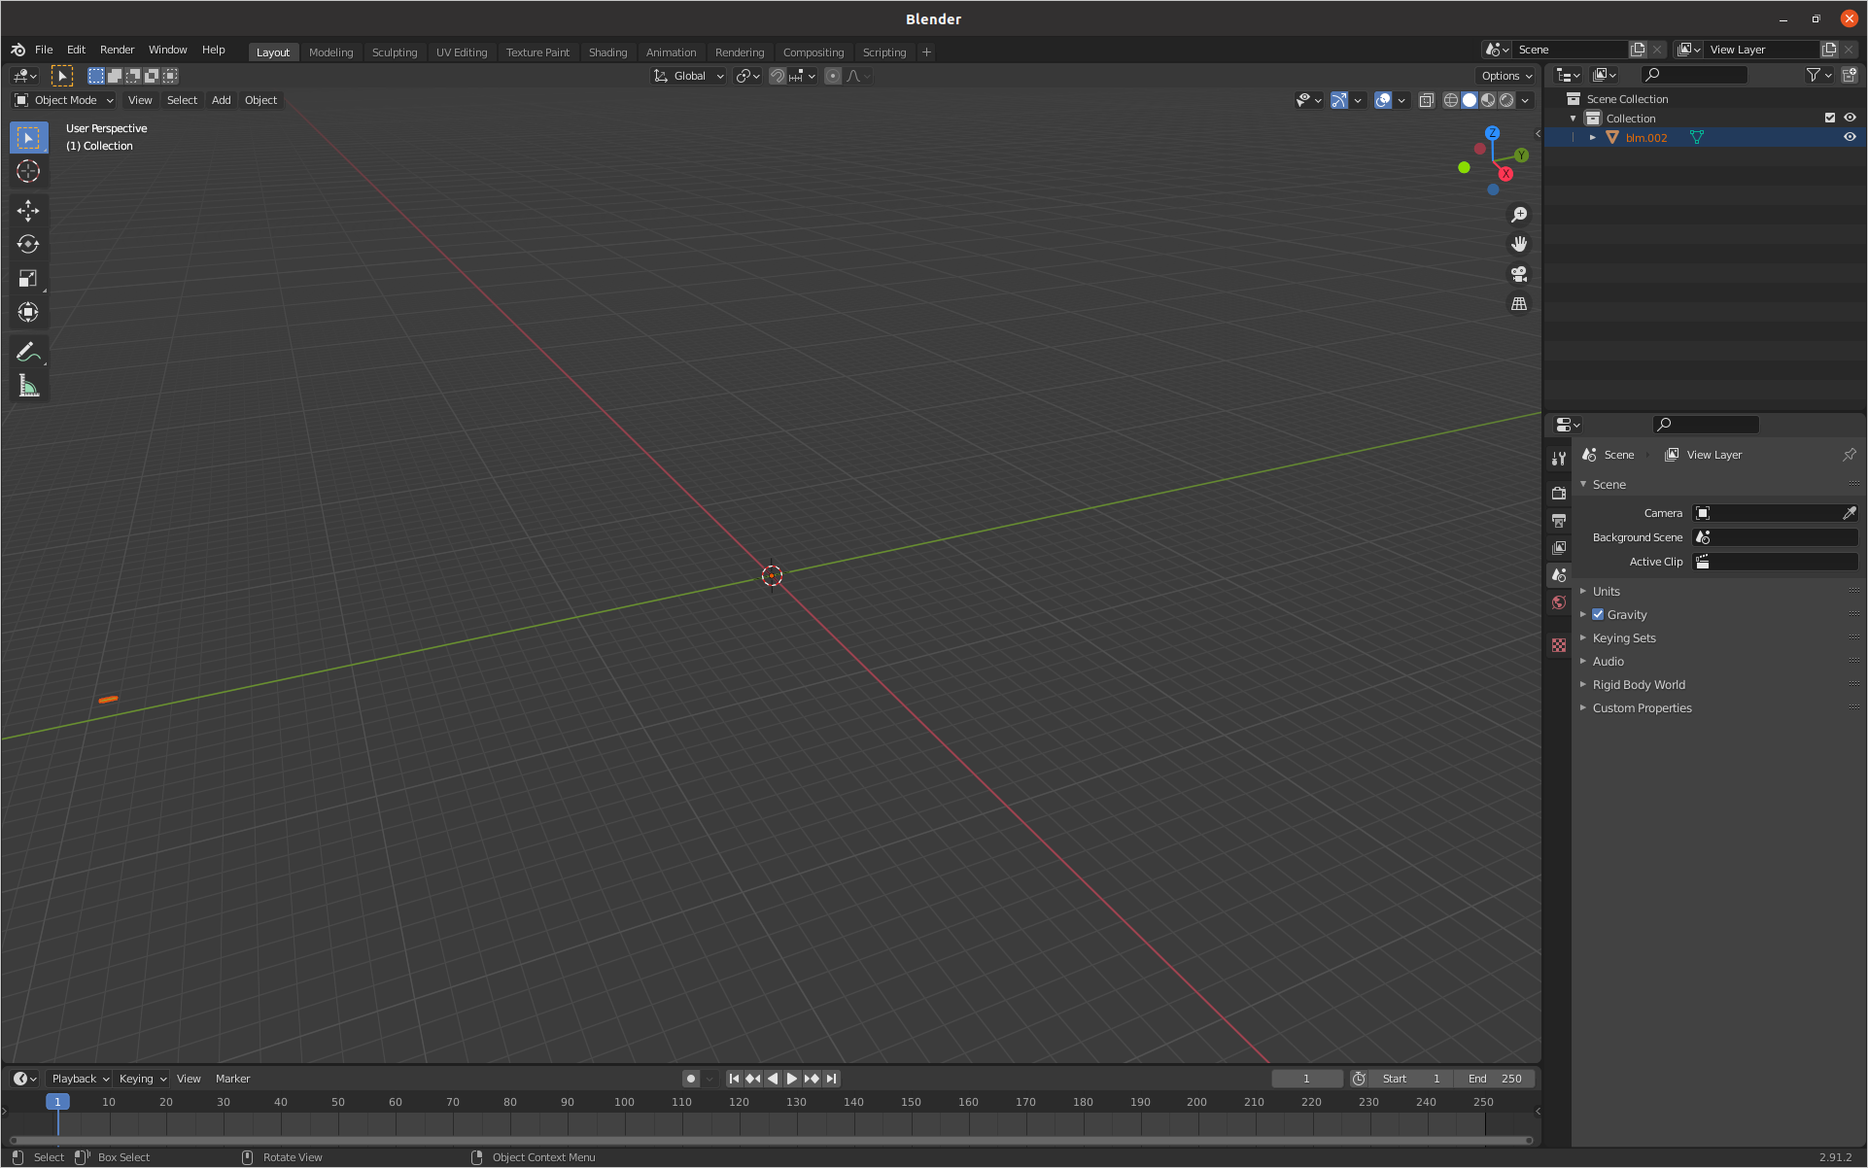Open the Render menu
1868x1168 pixels.
click(x=117, y=50)
